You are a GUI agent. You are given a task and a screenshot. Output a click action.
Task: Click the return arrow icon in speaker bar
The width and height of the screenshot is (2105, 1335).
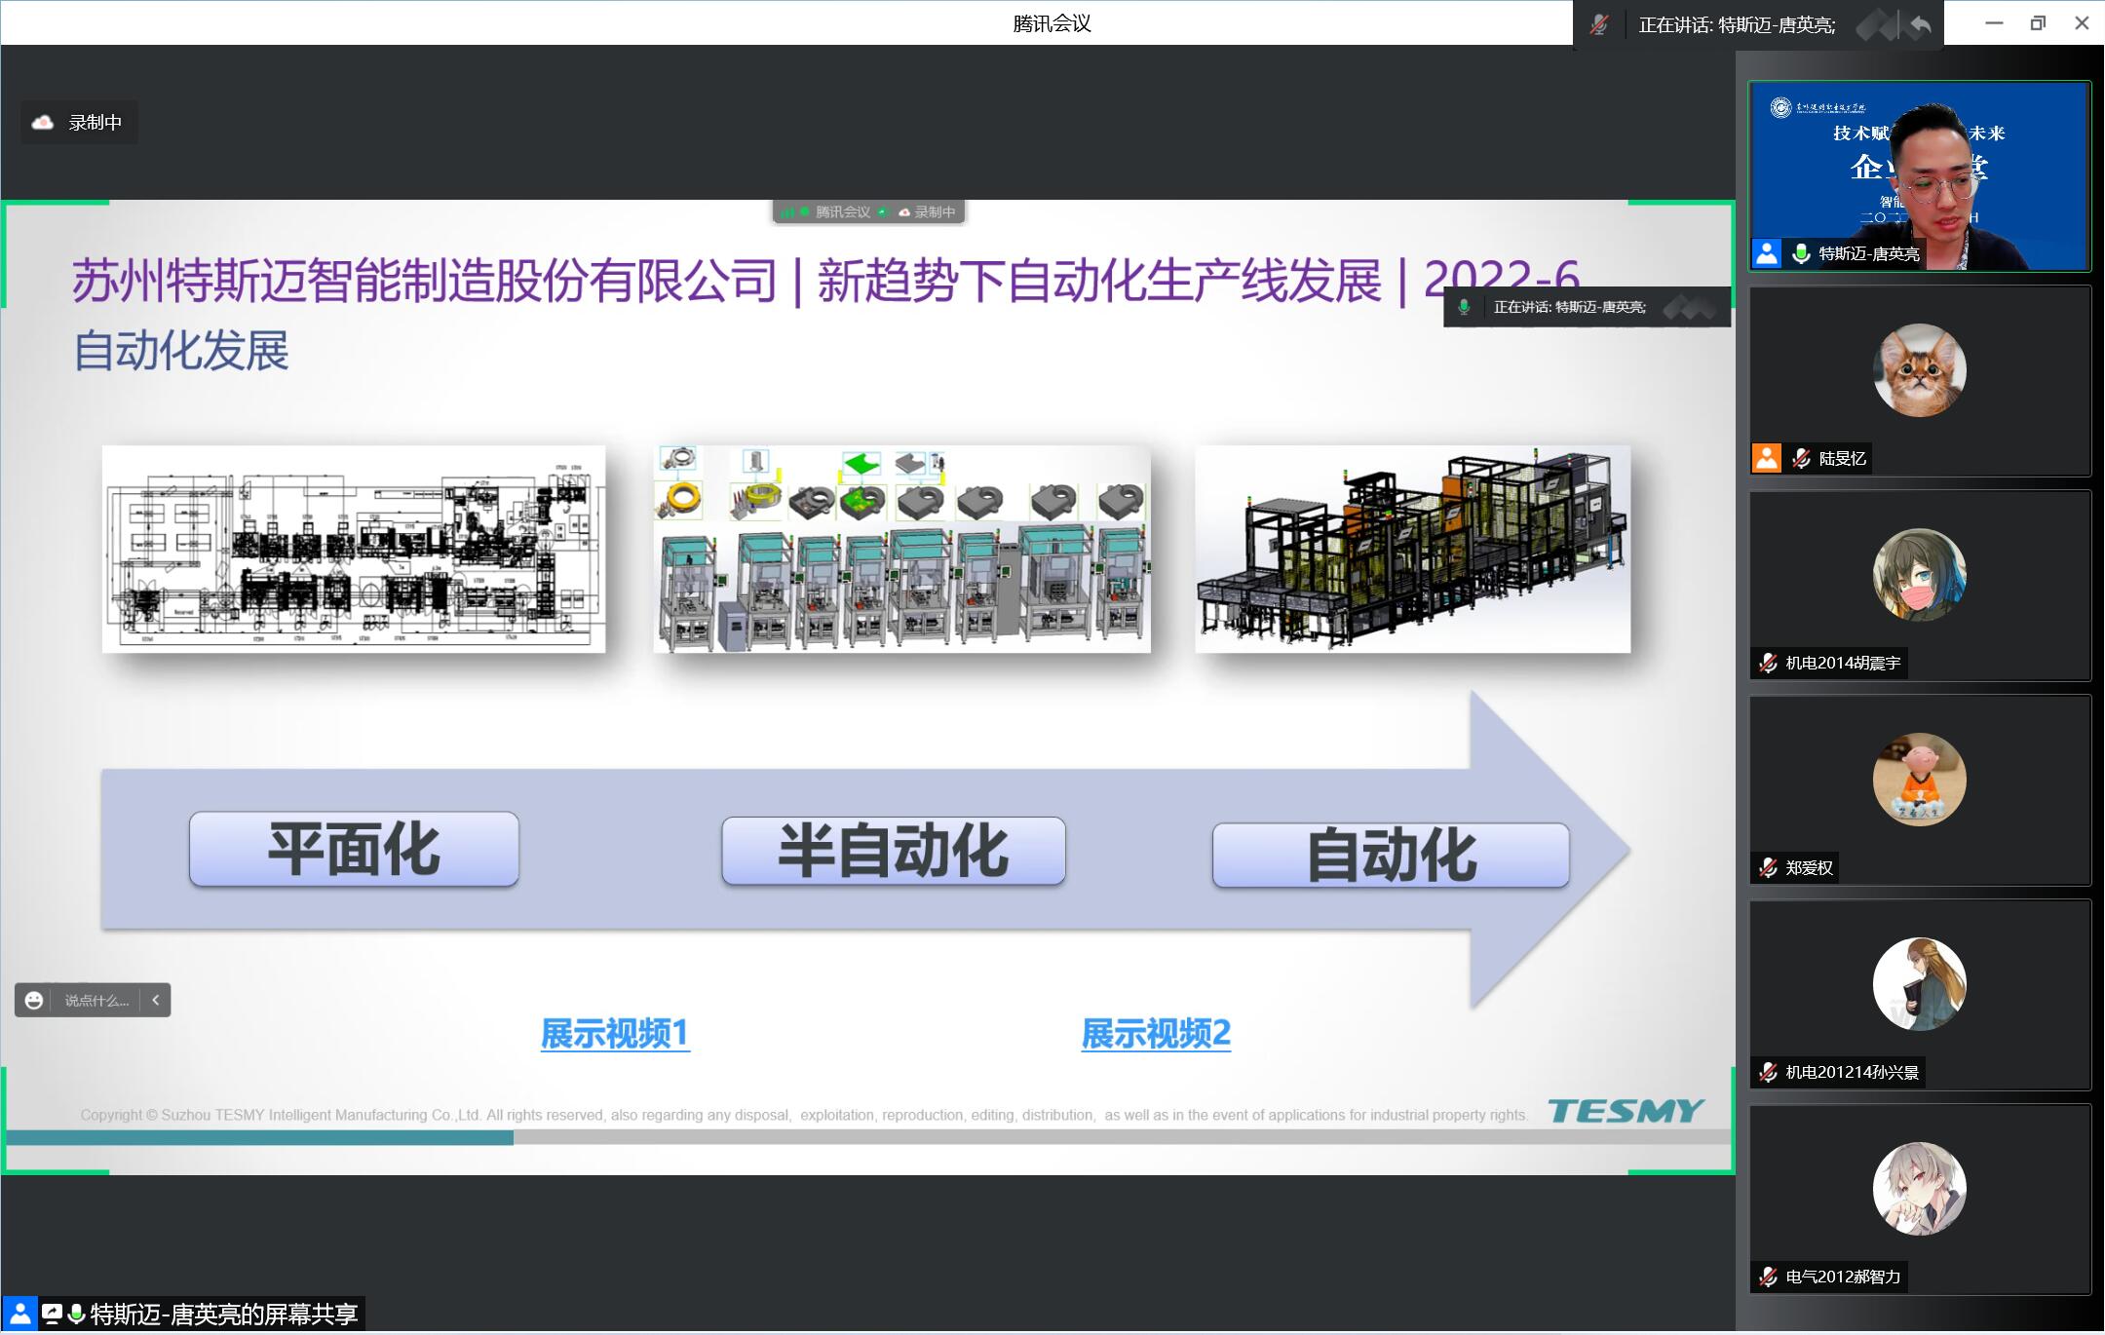[x=1920, y=24]
